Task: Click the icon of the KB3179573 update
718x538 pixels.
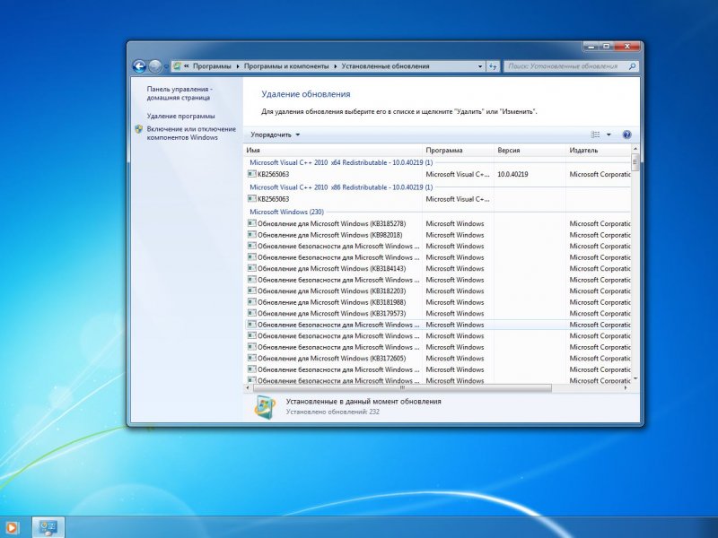Action: click(252, 313)
